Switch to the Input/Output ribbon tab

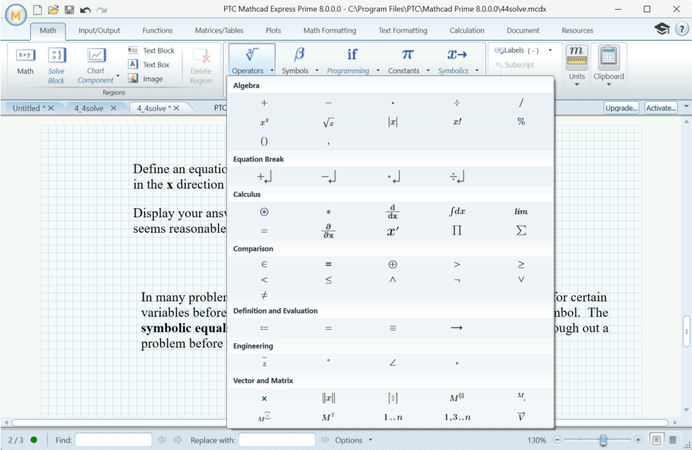(x=99, y=30)
